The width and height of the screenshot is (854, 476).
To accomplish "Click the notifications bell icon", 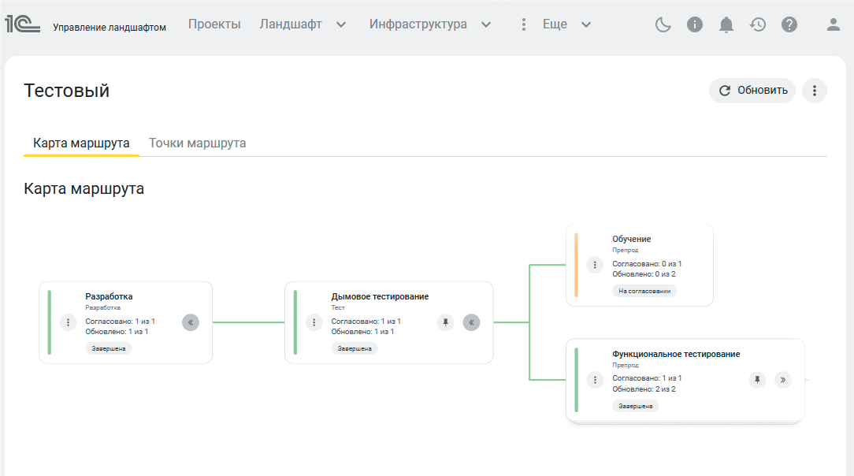I will [726, 24].
